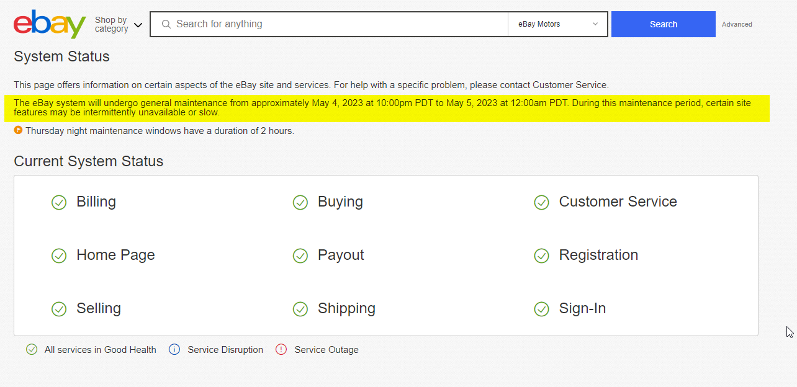Click the Service Disruption legend text
This screenshot has width=797, height=387.
click(225, 350)
